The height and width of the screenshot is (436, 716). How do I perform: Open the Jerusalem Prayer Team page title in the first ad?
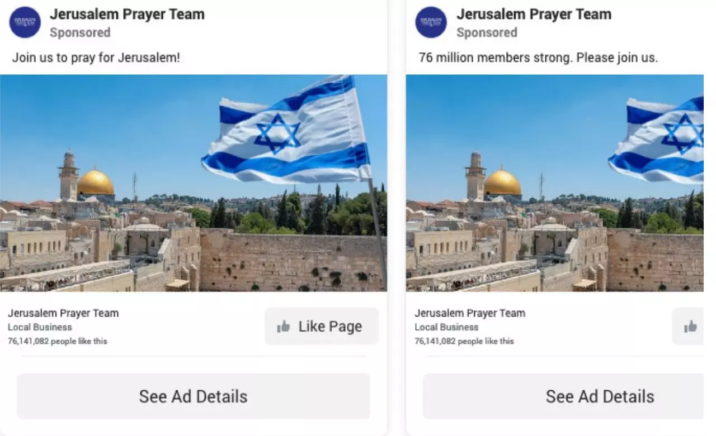[x=127, y=14]
